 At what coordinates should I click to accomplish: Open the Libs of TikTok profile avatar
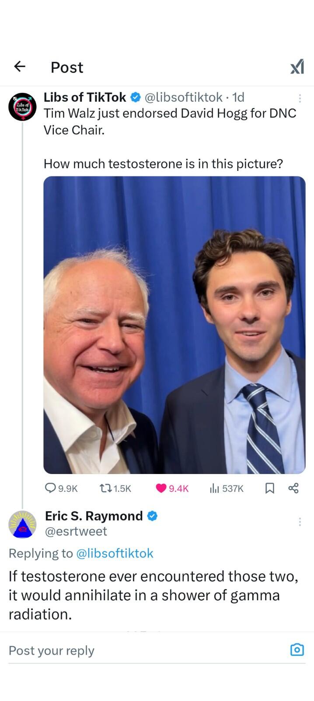click(22, 106)
